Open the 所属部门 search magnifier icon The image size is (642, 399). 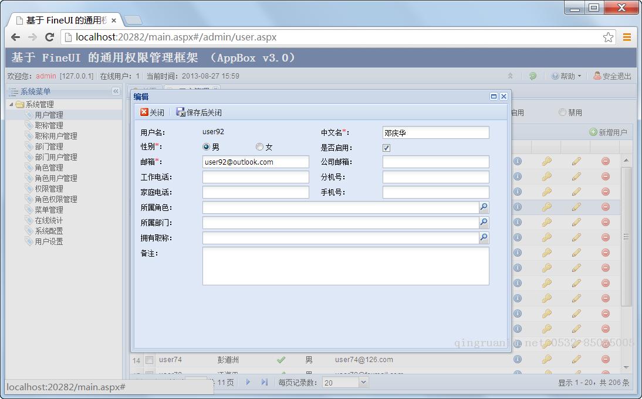pyautogui.click(x=483, y=222)
